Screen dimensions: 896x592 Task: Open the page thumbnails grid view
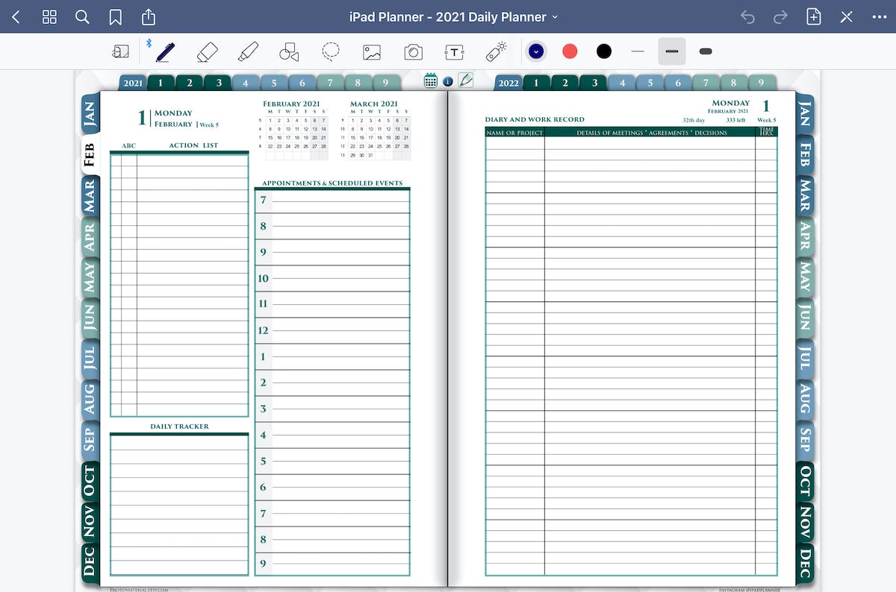click(50, 16)
